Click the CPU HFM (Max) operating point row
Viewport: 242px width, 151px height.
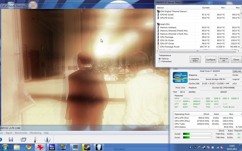click(208, 121)
